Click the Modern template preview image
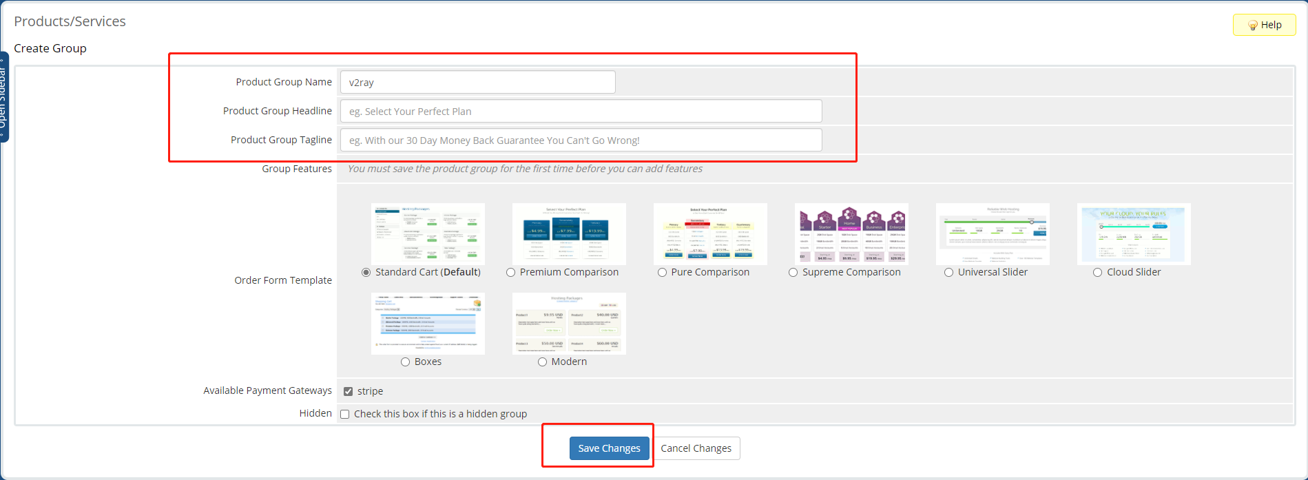This screenshot has height=480, width=1308. [569, 324]
